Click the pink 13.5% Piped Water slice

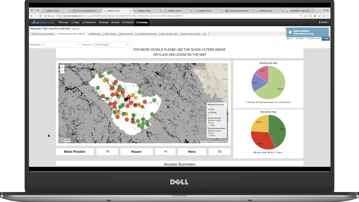263,72
